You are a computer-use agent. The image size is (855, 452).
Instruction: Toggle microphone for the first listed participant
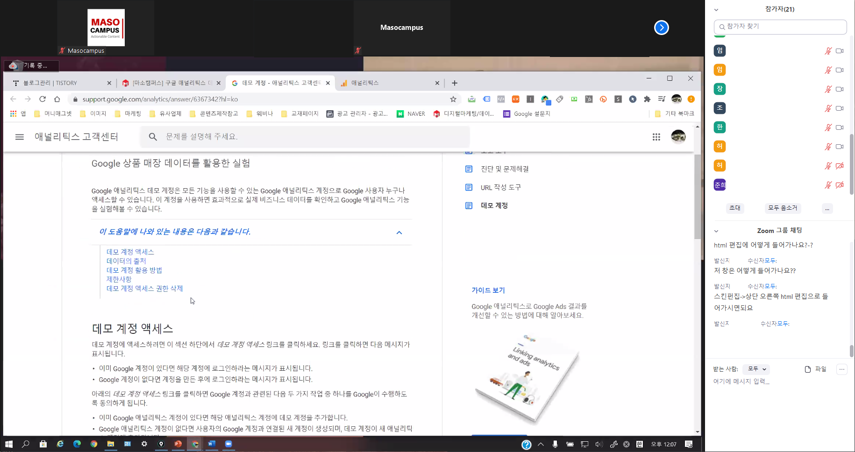pyautogui.click(x=828, y=51)
